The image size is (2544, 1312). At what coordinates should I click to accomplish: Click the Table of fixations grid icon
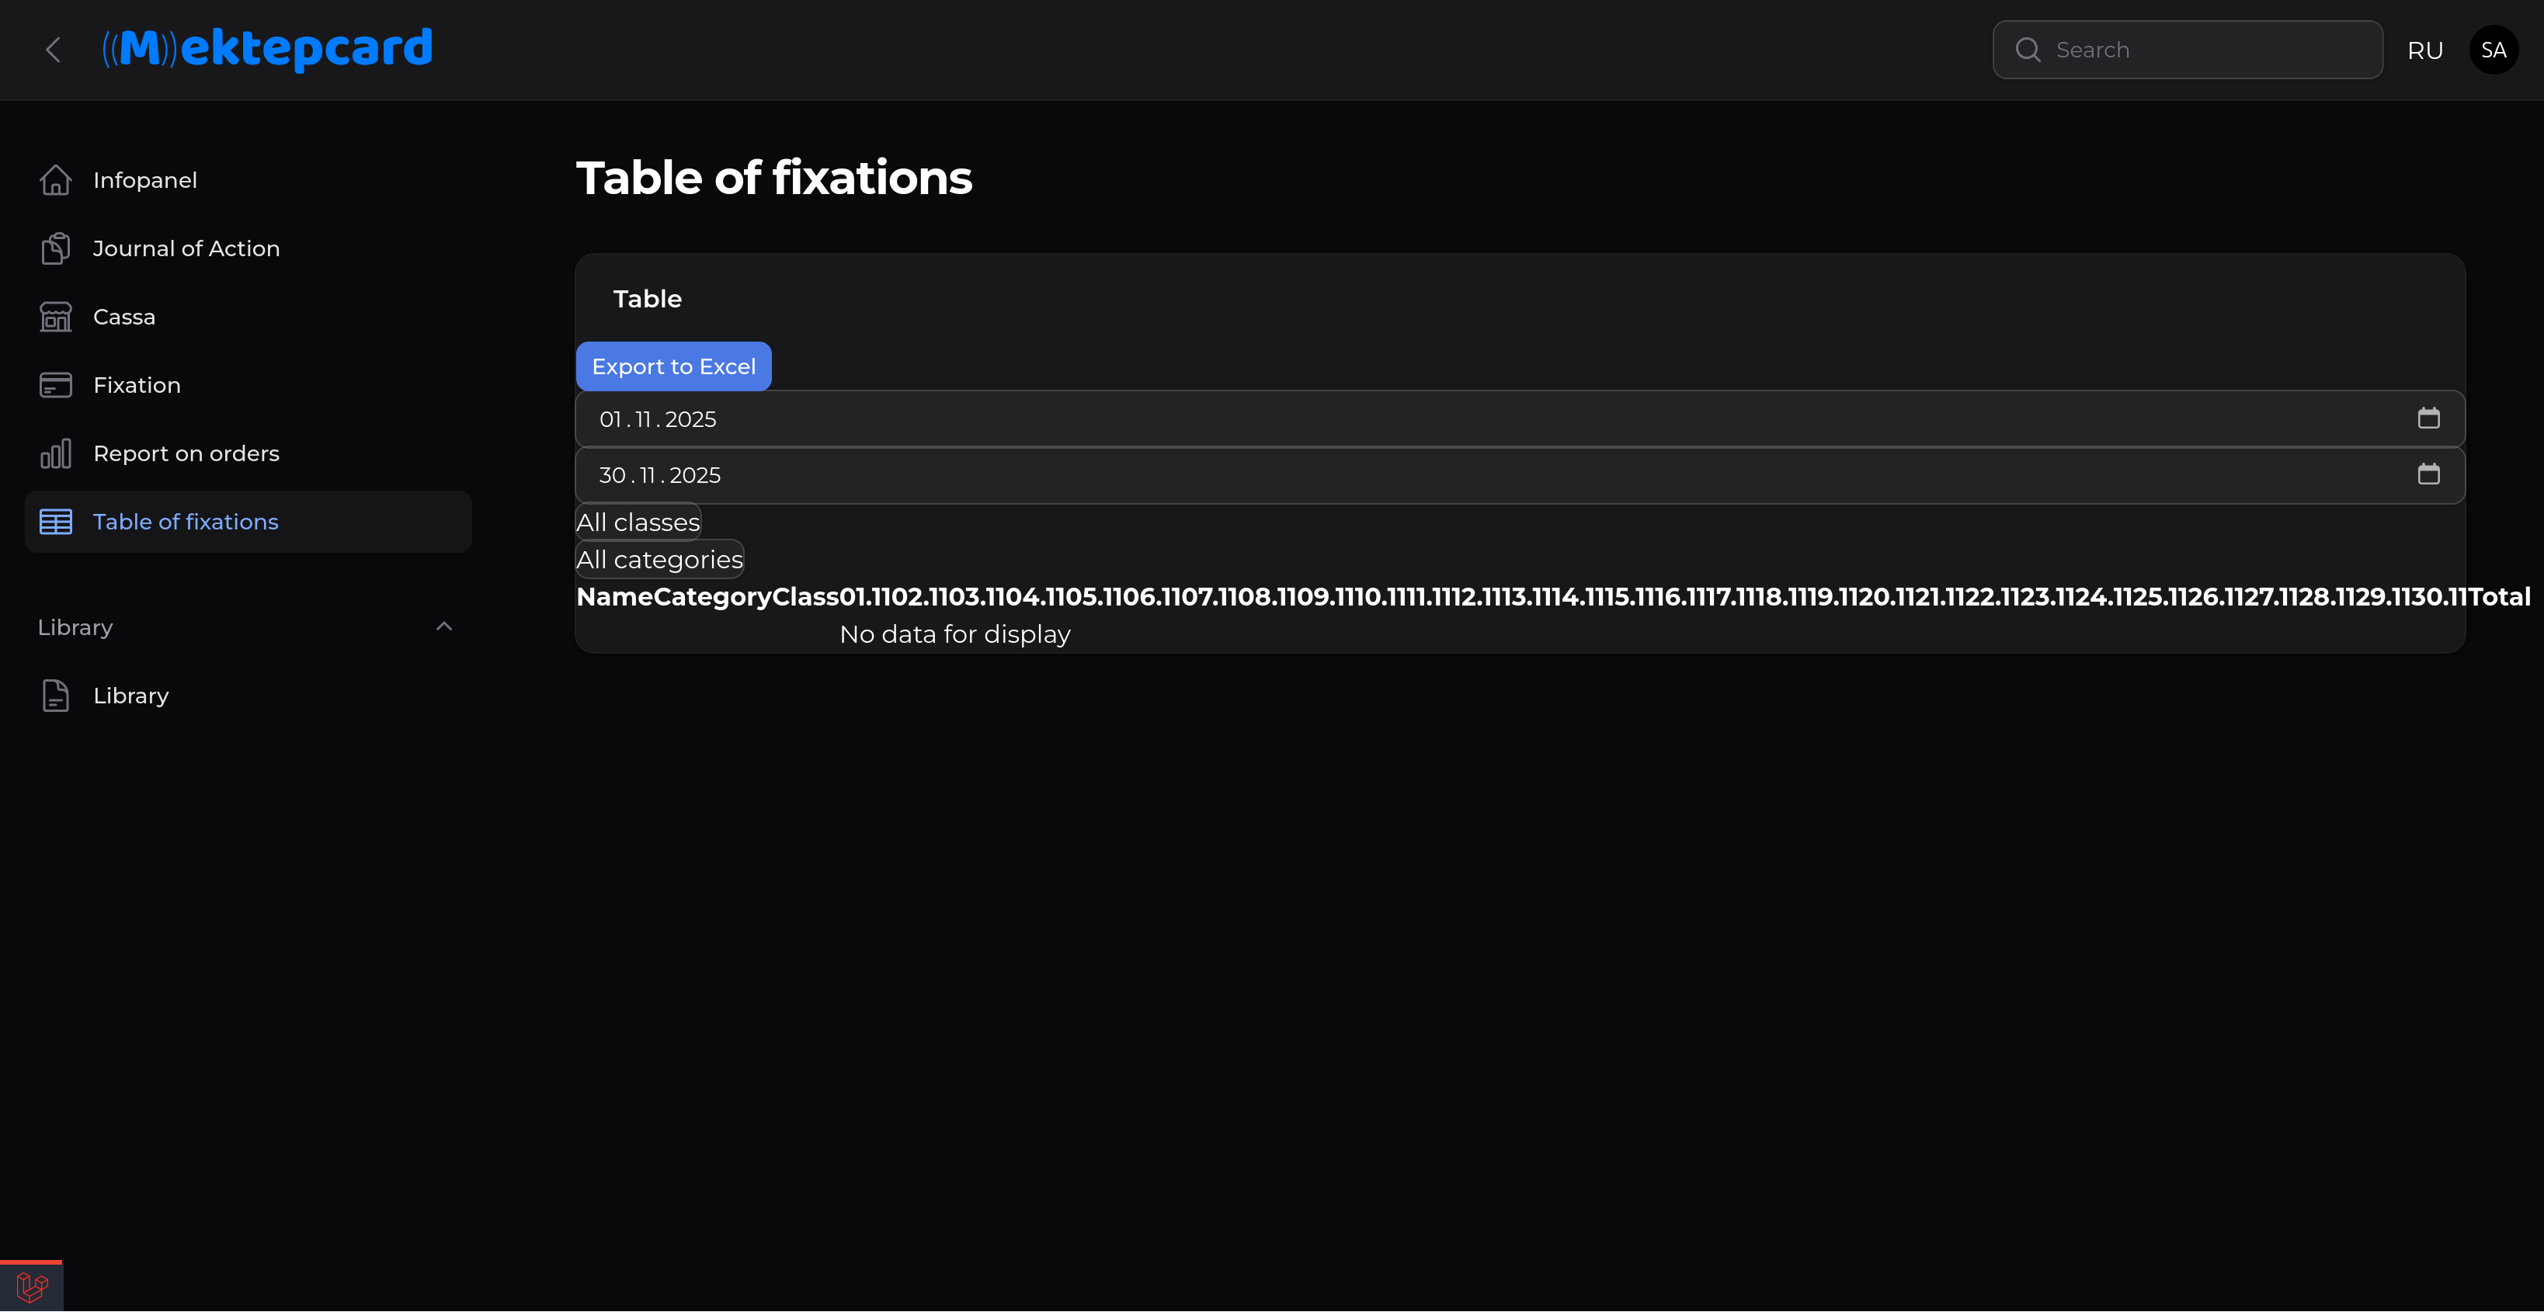click(x=55, y=521)
